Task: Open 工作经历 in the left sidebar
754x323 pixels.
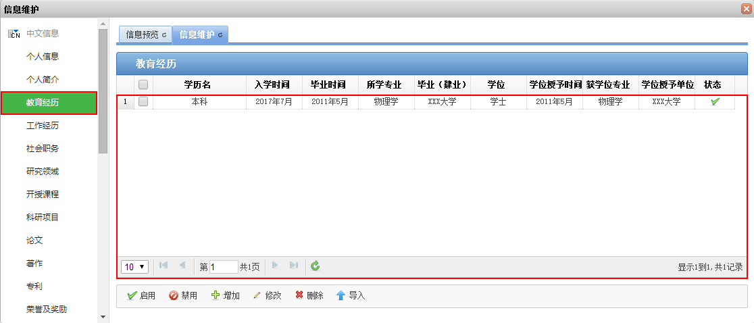Action: point(43,126)
